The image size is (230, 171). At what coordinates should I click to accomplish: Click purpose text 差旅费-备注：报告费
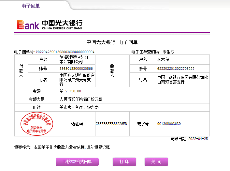(x=79, y=108)
